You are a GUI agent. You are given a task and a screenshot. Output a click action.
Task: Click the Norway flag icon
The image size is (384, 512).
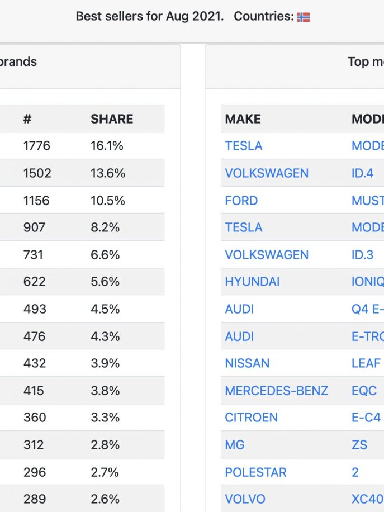[x=304, y=17]
